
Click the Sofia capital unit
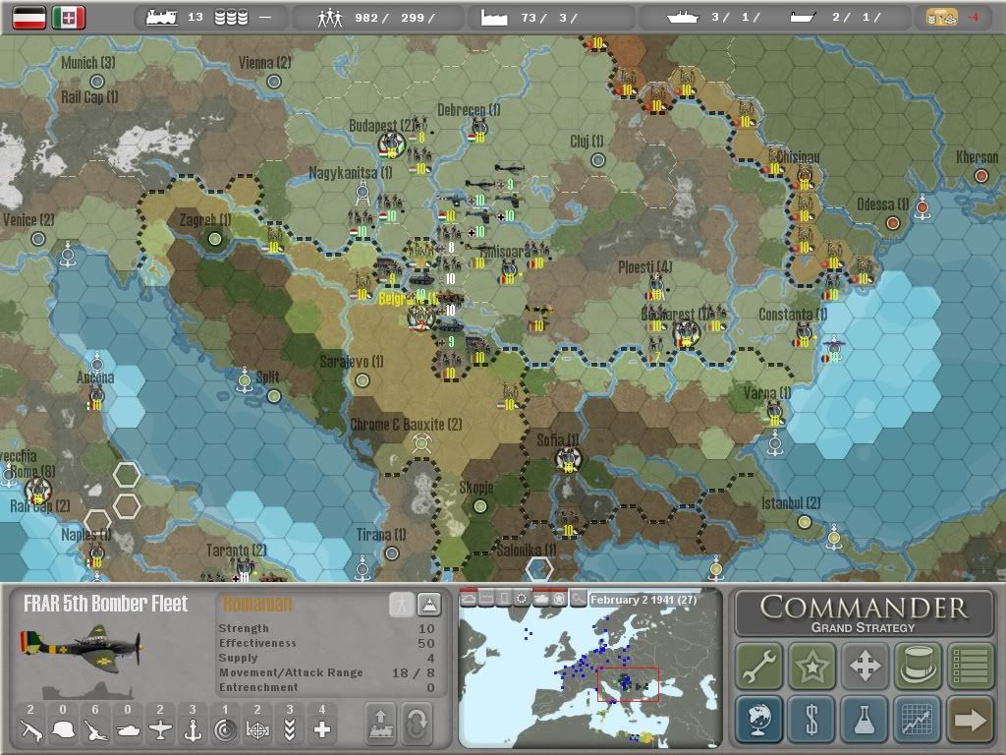pos(568,458)
